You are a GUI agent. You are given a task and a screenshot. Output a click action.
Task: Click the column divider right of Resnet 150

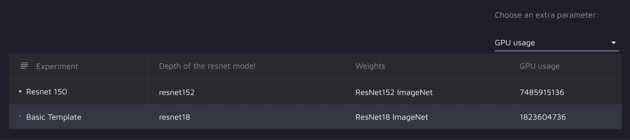149,92
